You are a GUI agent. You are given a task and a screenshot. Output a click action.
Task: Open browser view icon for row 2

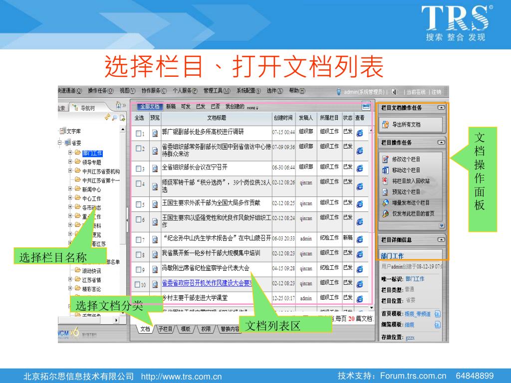[360, 151]
